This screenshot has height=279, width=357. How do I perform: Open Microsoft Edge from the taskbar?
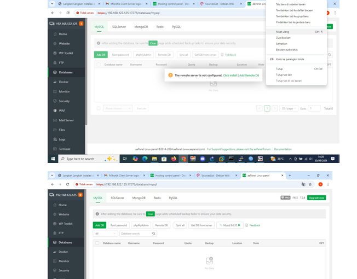point(145,159)
